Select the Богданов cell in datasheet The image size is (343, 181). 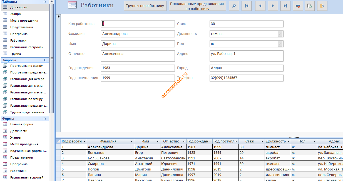pyautogui.click(x=111, y=153)
